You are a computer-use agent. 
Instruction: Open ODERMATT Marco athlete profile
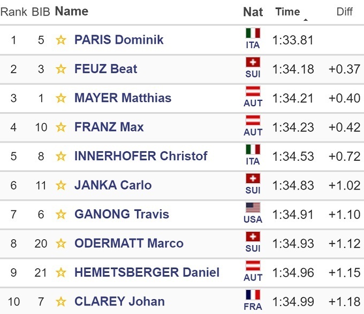coord(128,244)
